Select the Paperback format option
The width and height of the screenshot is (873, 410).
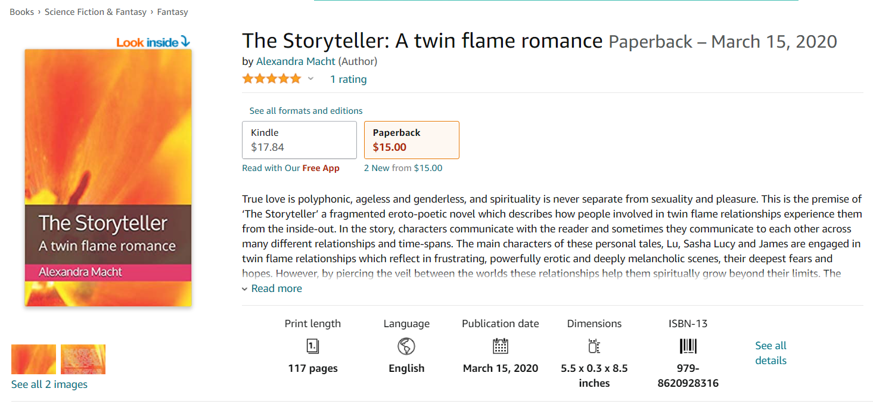point(411,140)
